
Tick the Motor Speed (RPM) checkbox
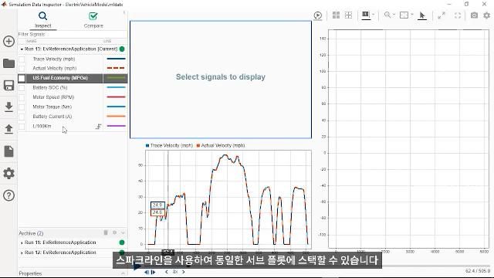click(x=22, y=97)
